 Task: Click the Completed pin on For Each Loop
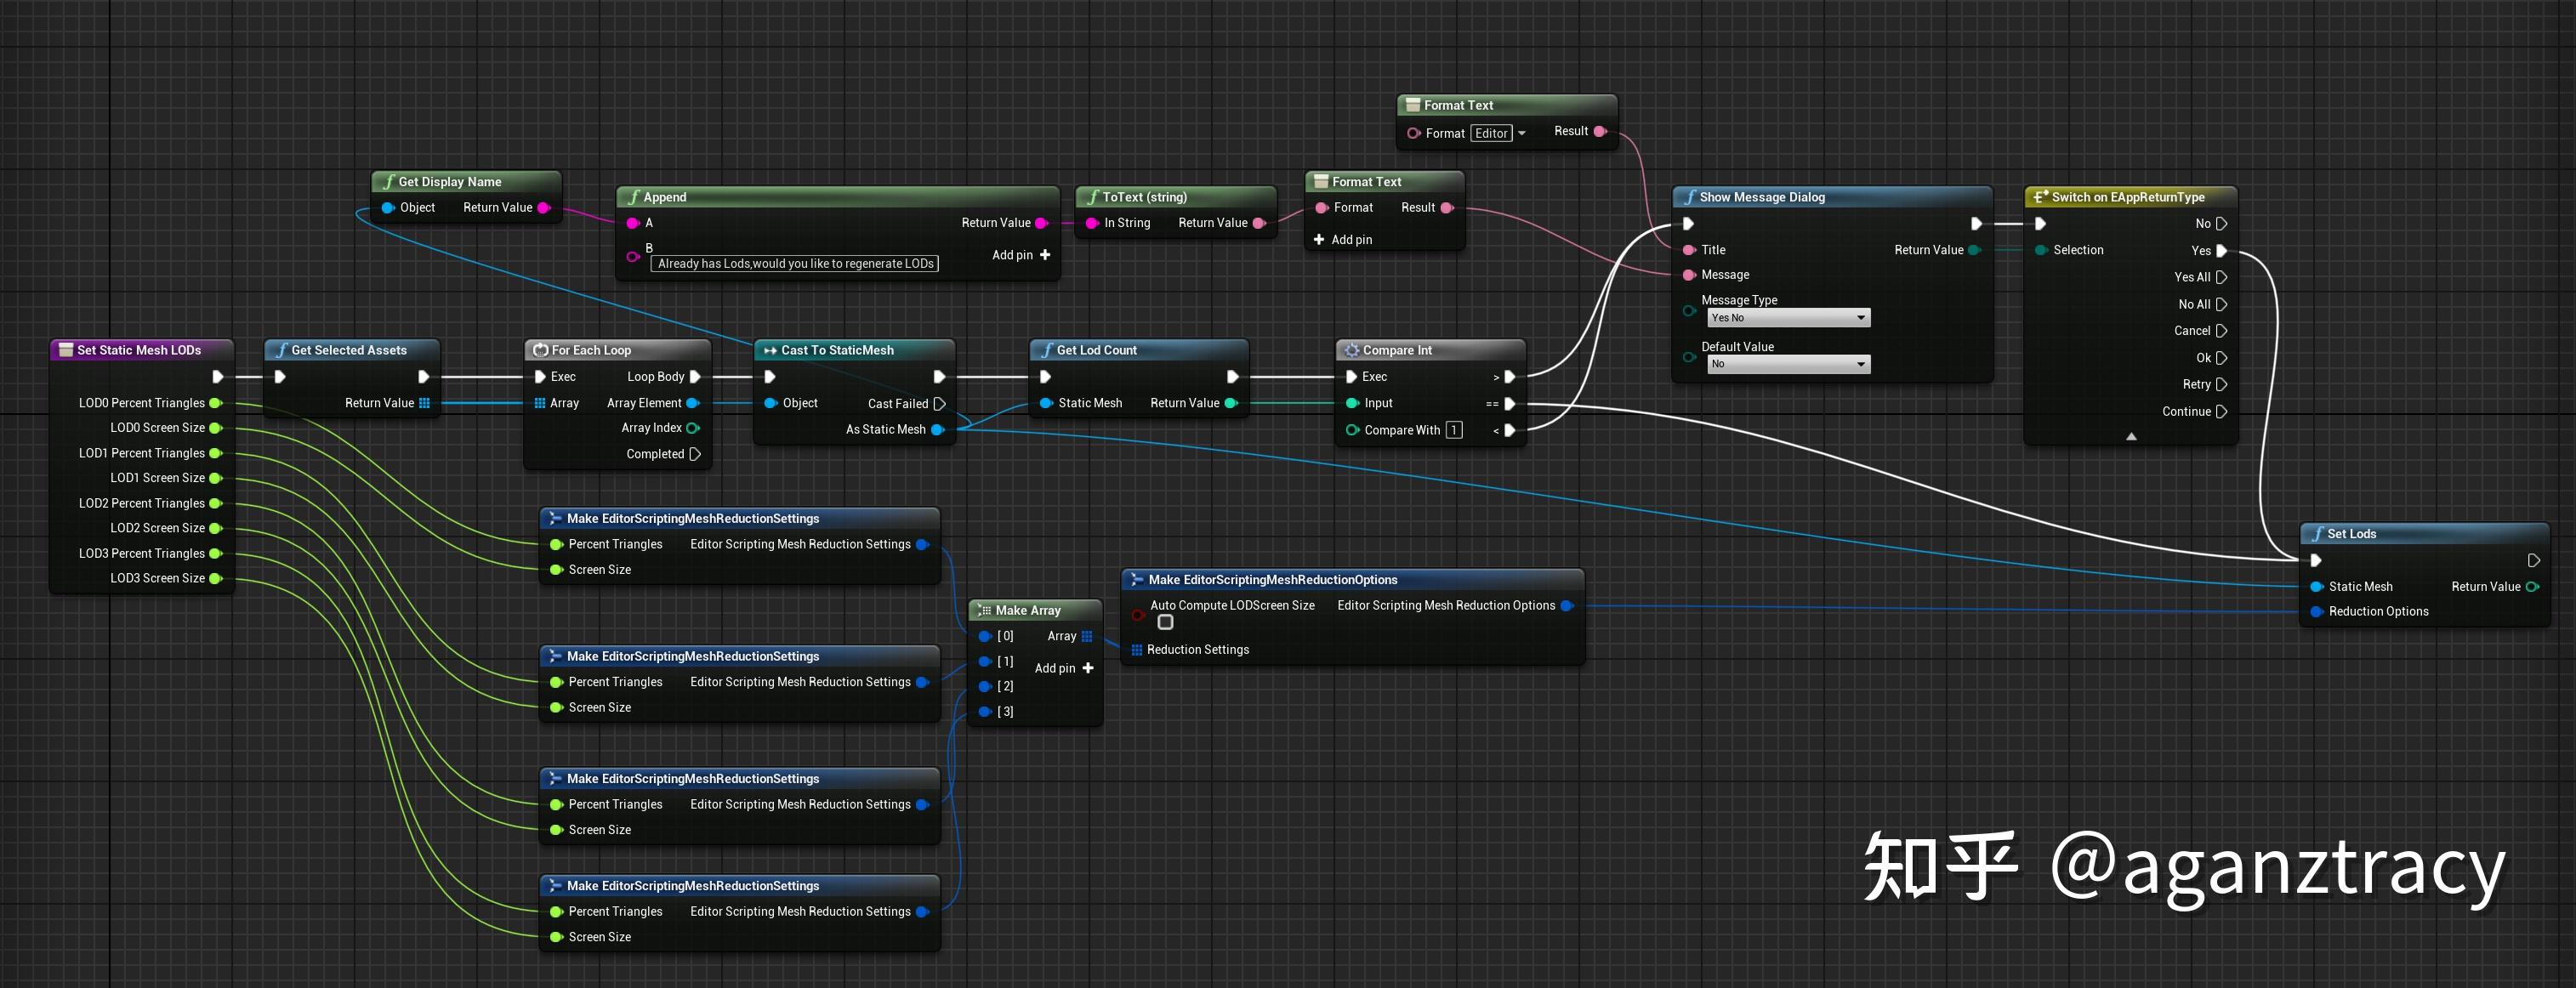click(x=695, y=454)
